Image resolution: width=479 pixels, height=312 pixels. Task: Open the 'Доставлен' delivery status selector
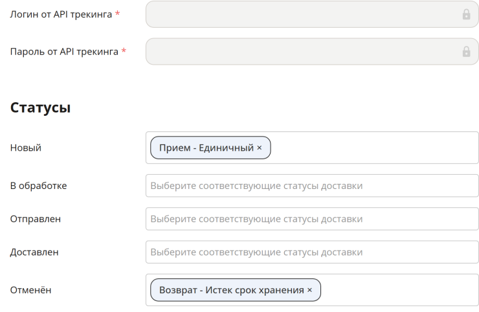click(x=312, y=252)
